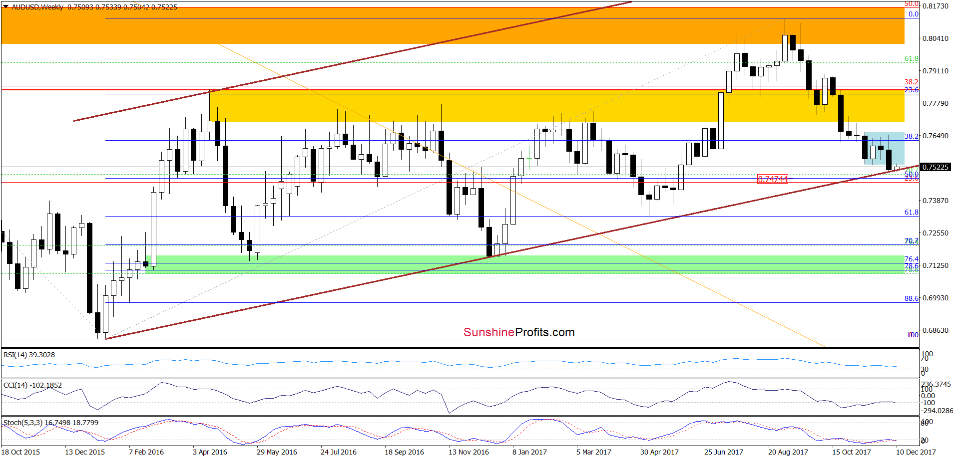Click the 20 Aug 2017 date label
Viewport: 953px width, 459px height.
point(788,452)
